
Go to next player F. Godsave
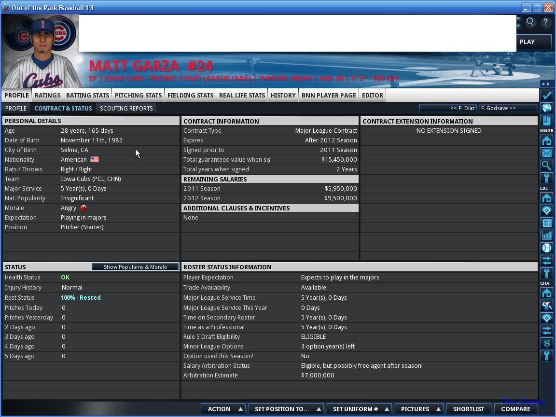click(x=508, y=108)
